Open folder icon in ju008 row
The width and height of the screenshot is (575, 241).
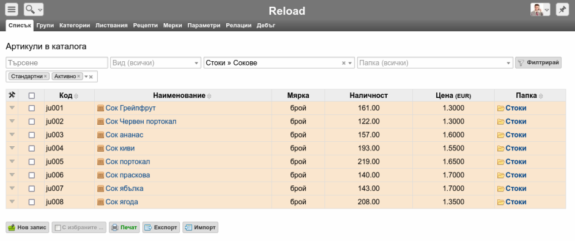click(x=500, y=202)
